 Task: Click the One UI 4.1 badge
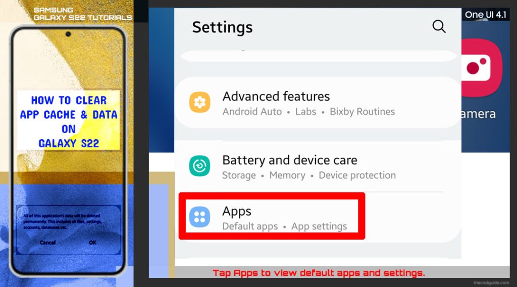coord(485,15)
